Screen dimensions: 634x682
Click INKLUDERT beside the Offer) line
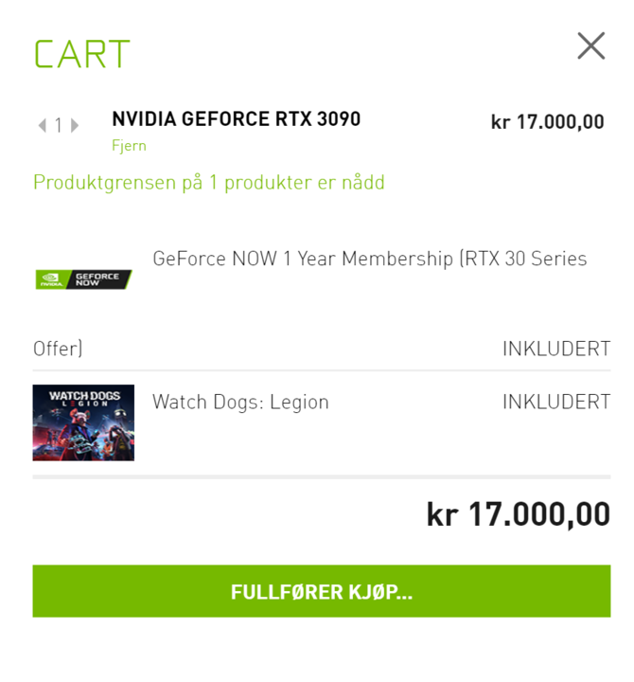pos(556,349)
